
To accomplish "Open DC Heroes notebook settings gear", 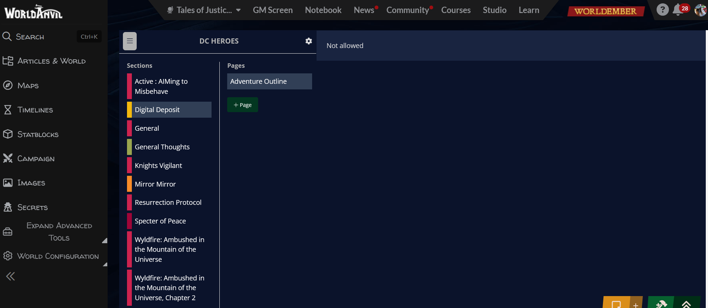I will click(x=309, y=41).
